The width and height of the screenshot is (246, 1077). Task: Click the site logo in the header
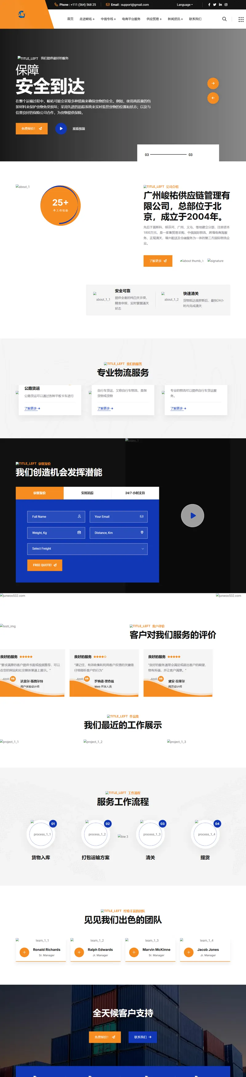[x=22, y=14]
